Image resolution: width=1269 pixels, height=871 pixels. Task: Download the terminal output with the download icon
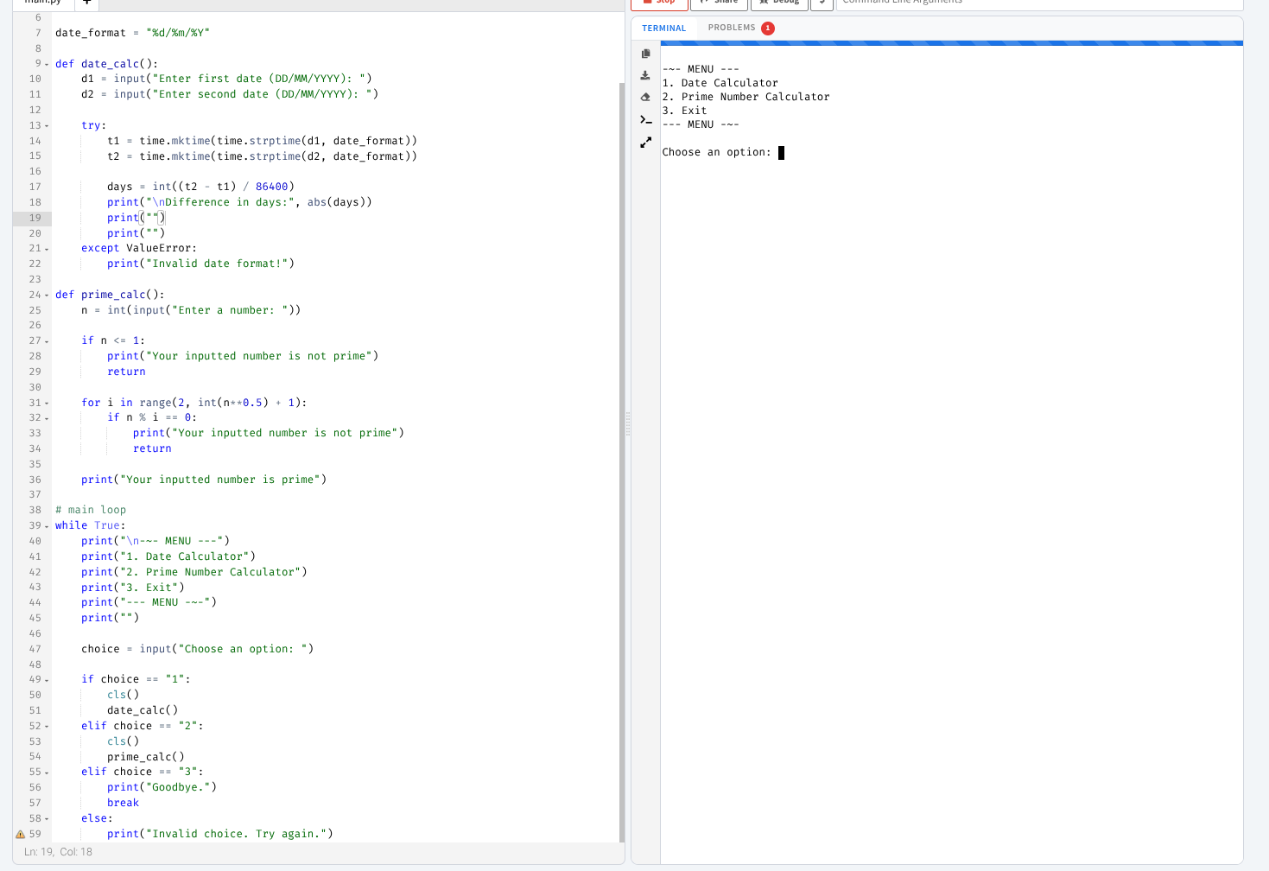click(x=645, y=75)
